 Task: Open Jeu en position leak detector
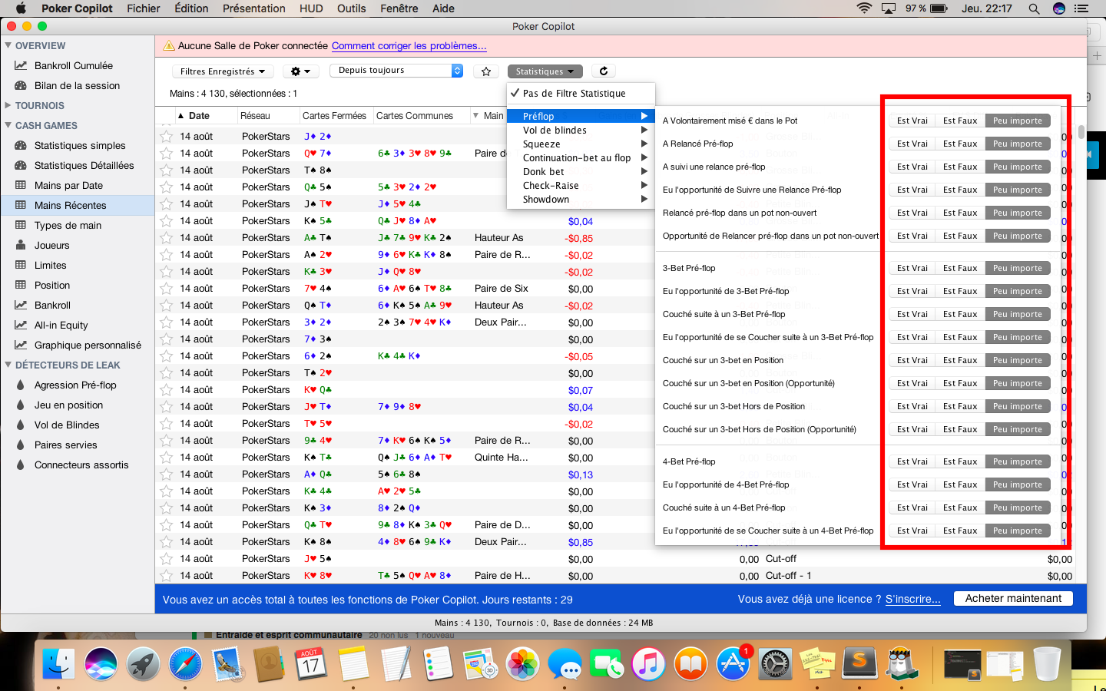pyautogui.click(x=68, y=405)
